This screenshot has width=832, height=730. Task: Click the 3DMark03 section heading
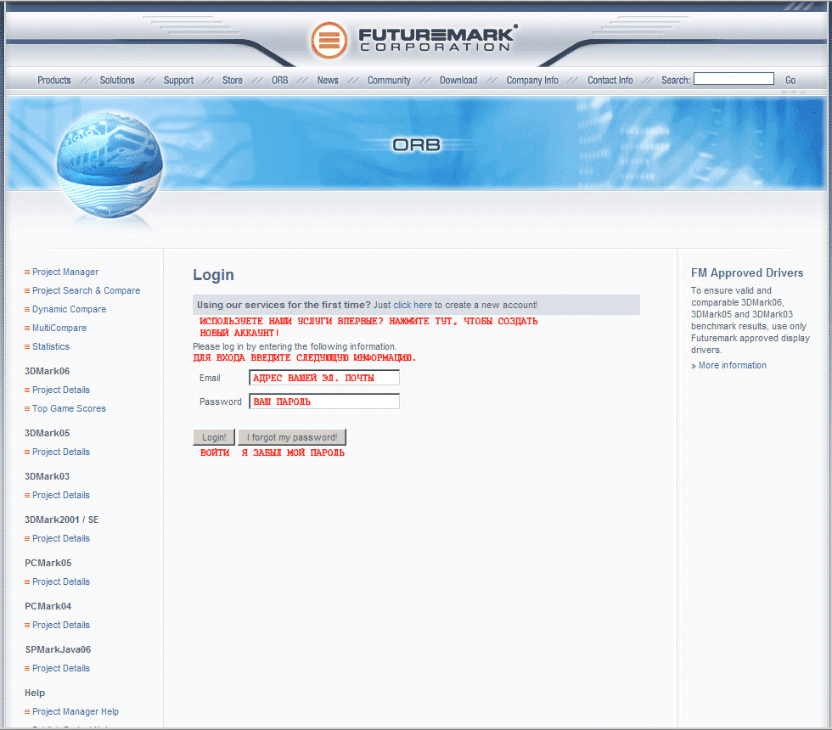pyautogui.click(x=48, y=476)
